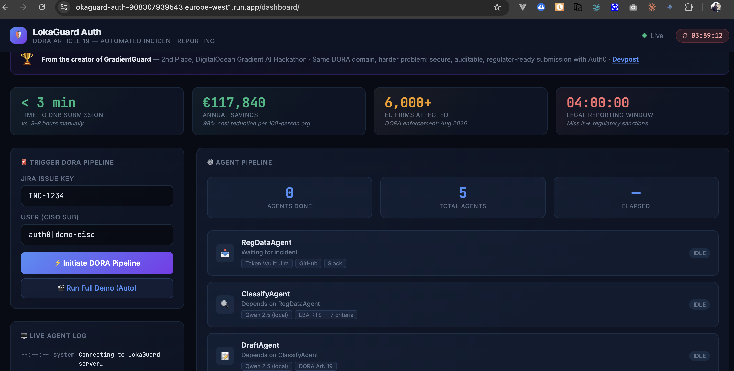Viewport: 734px width, 371px height.
Task: Click the Jira Issue Key input field
Action: [97, 196]
